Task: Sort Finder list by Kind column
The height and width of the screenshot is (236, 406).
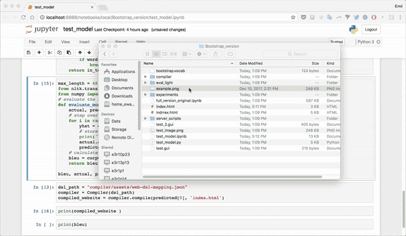Action: [330, 64]
